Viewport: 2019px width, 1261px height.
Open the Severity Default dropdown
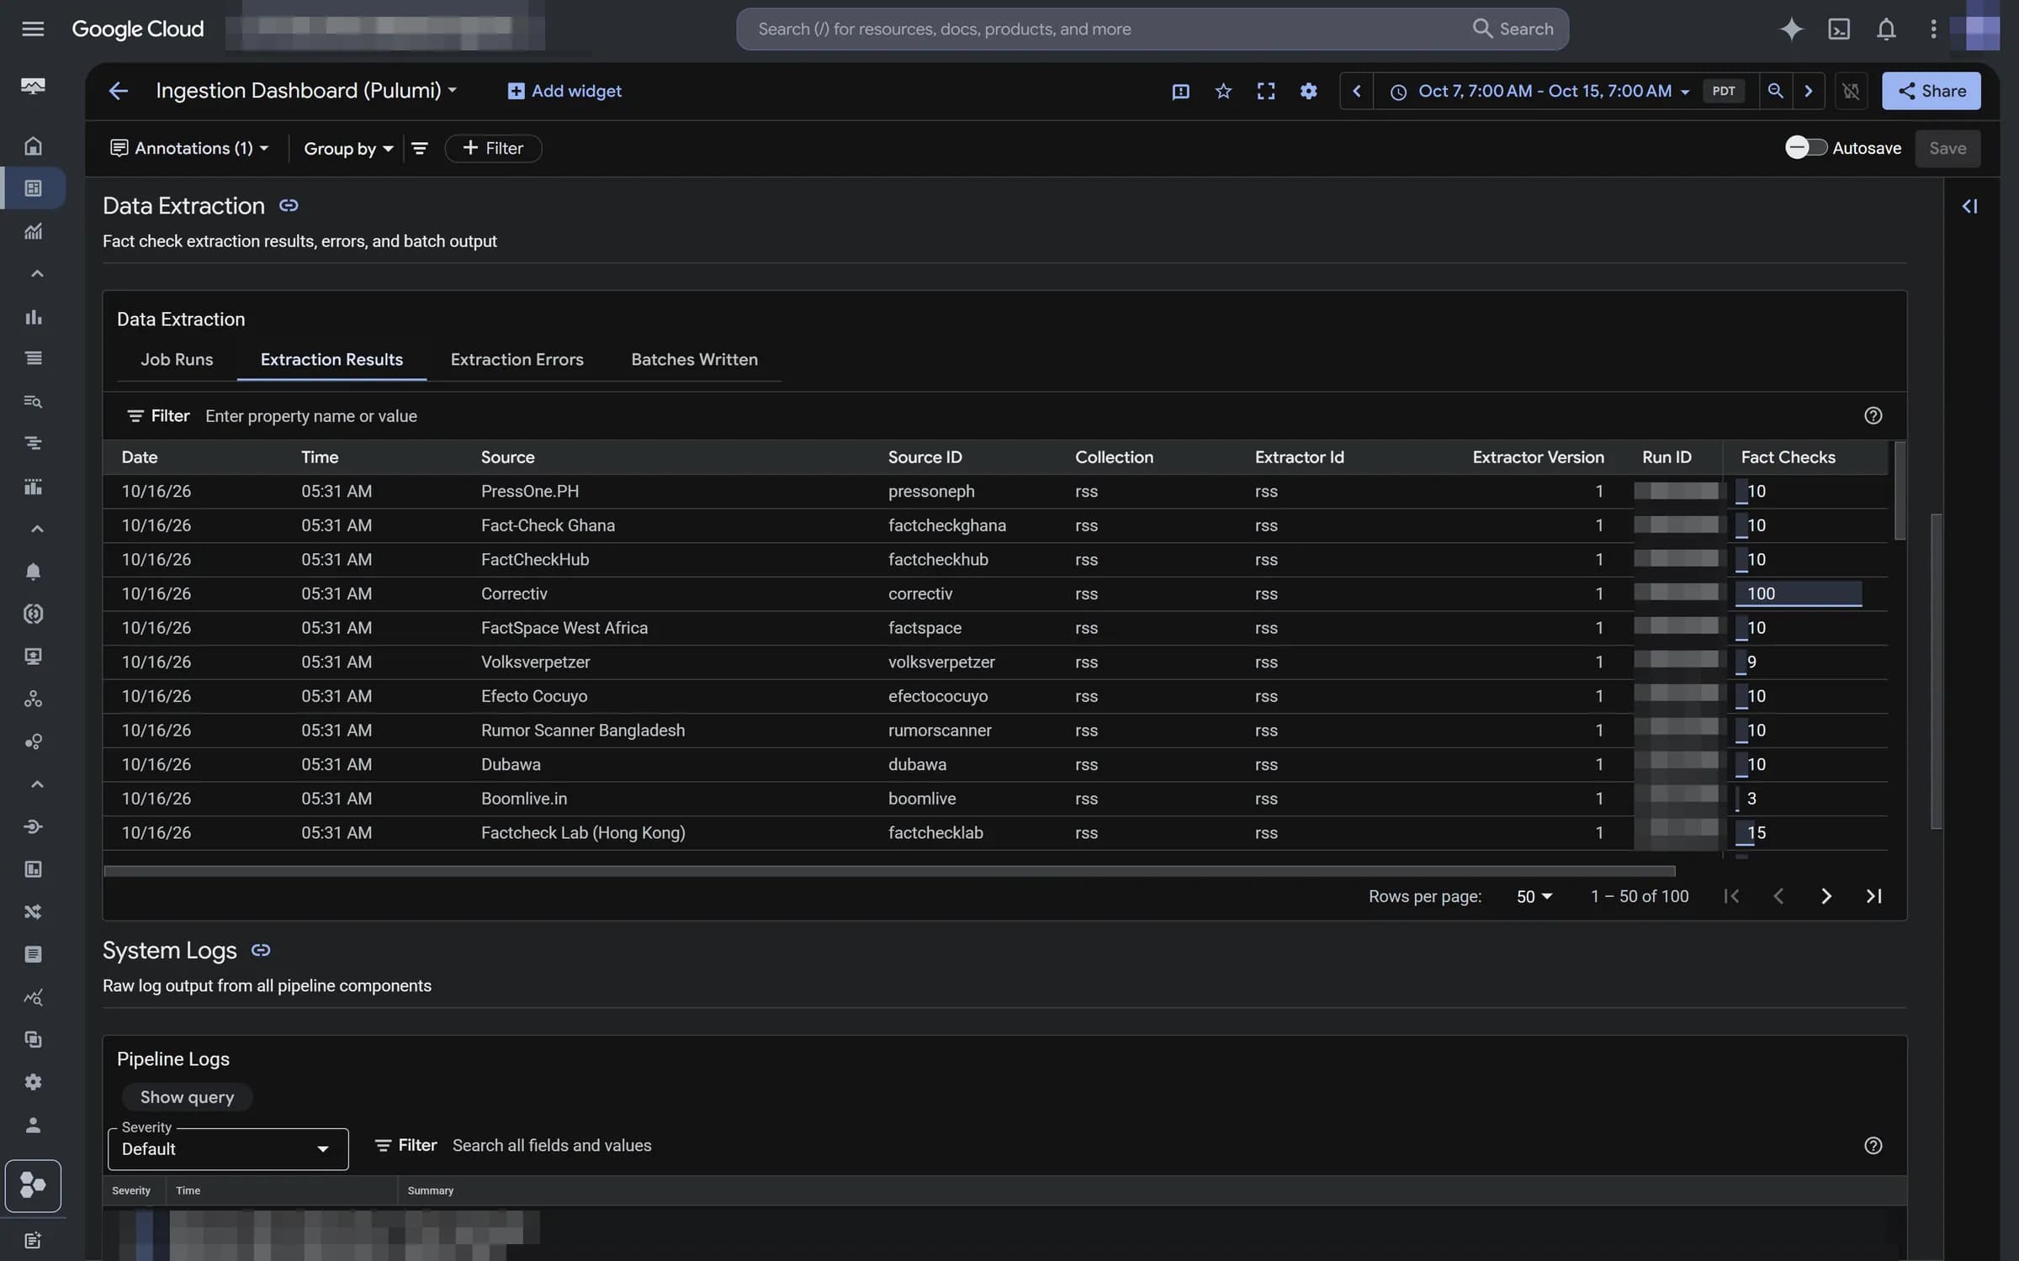(x=228, y=1148)
